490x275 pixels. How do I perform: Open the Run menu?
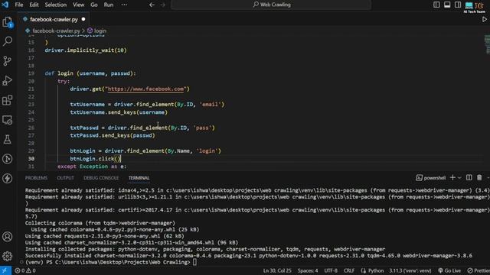(x=109, y=5)
